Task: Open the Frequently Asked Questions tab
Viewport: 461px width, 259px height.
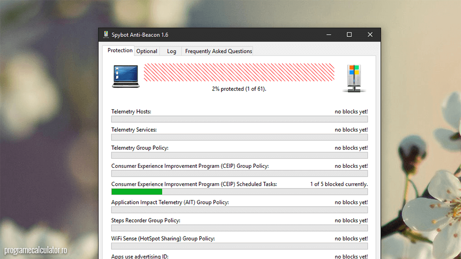Action: click(x=218, y=51)
